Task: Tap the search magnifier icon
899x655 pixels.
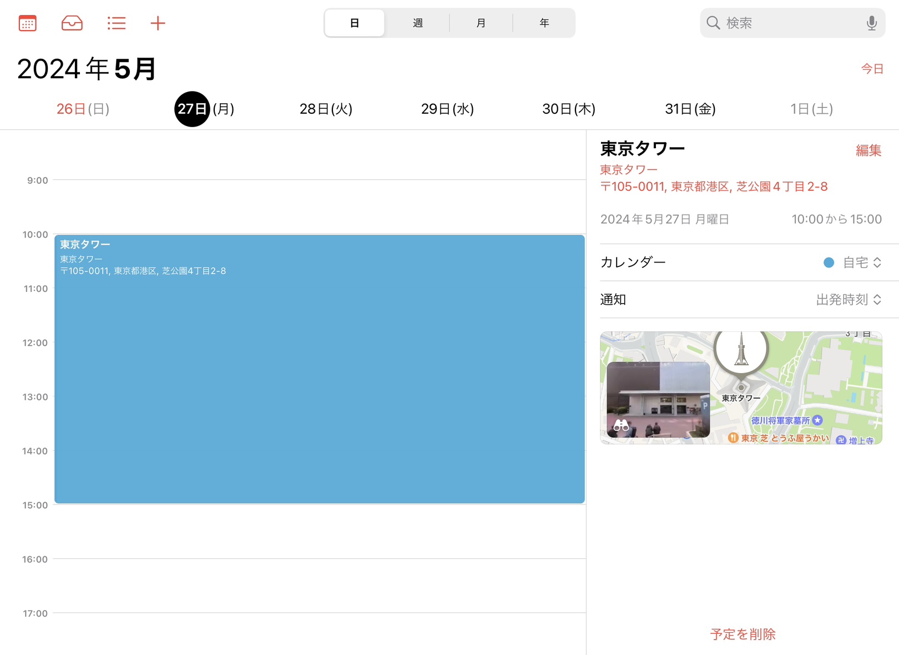Action: pyautogui.click(x=713, y=23)
